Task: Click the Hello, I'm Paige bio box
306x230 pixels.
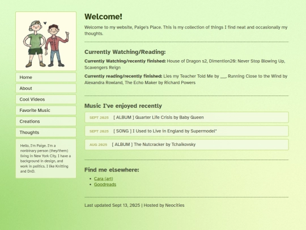Action: pyautogui.click(x=46, y=158)
